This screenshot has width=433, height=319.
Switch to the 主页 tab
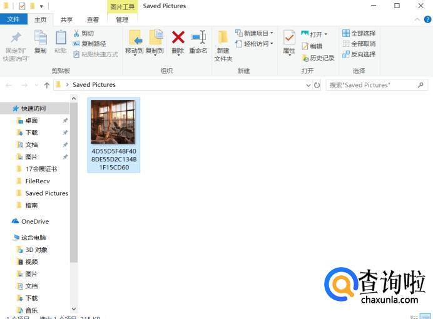point(40,19)
